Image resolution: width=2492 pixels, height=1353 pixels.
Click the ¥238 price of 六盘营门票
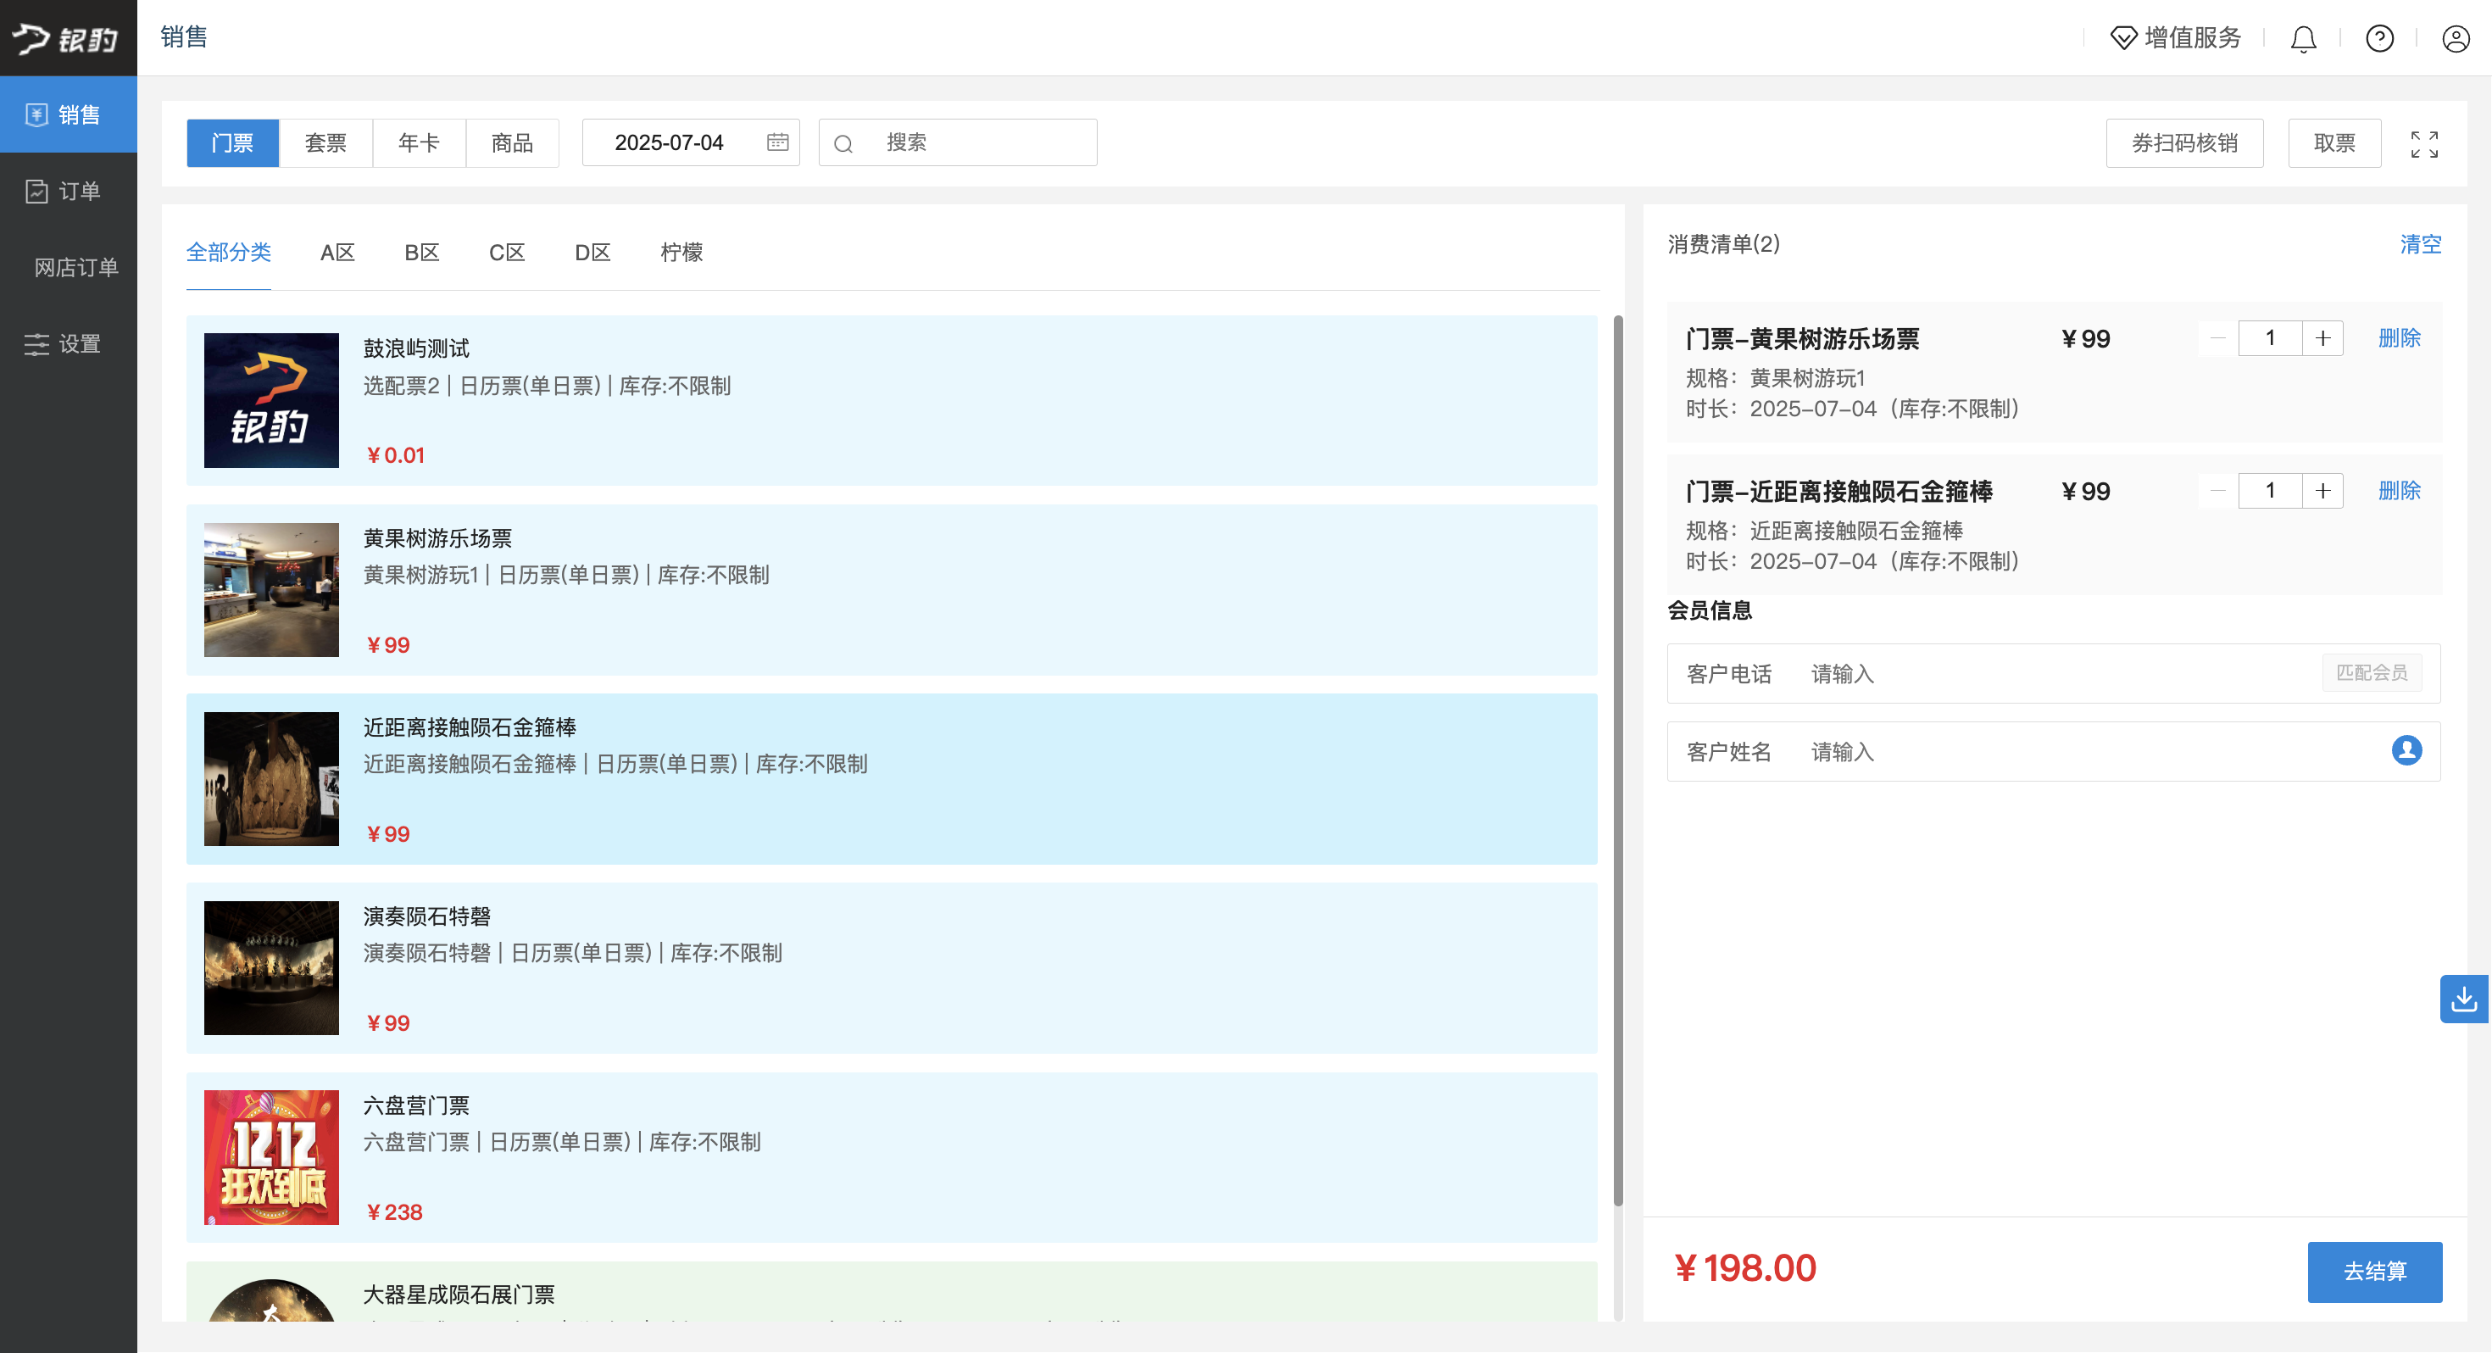394,1212
